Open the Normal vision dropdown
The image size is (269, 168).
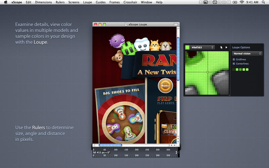pos(247,53)
